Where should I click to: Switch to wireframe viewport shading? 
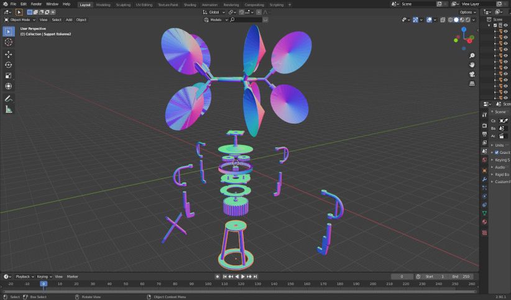pos(450,20)
